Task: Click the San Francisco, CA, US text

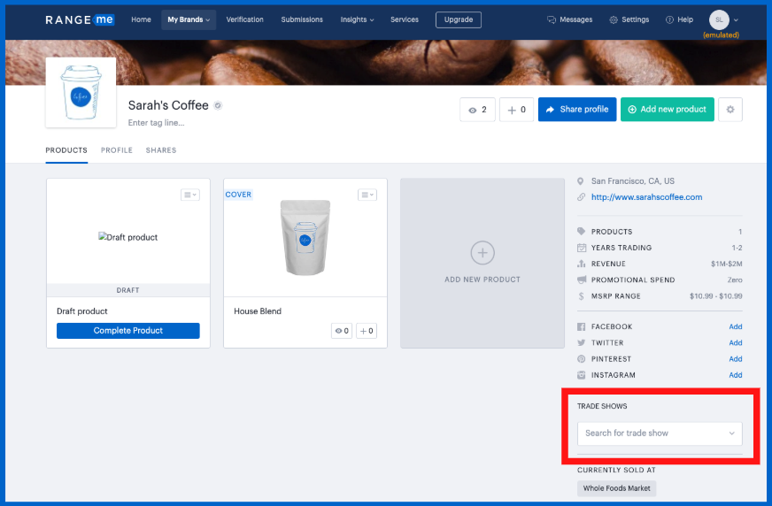Action: pyautogui.click(x=633, y=181)
